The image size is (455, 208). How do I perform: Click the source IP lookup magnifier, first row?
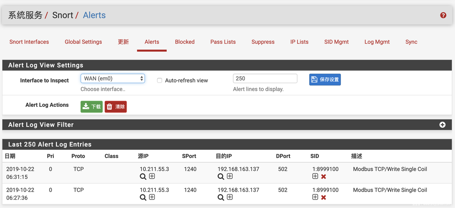pyautogui.click(x=143, y=177)
